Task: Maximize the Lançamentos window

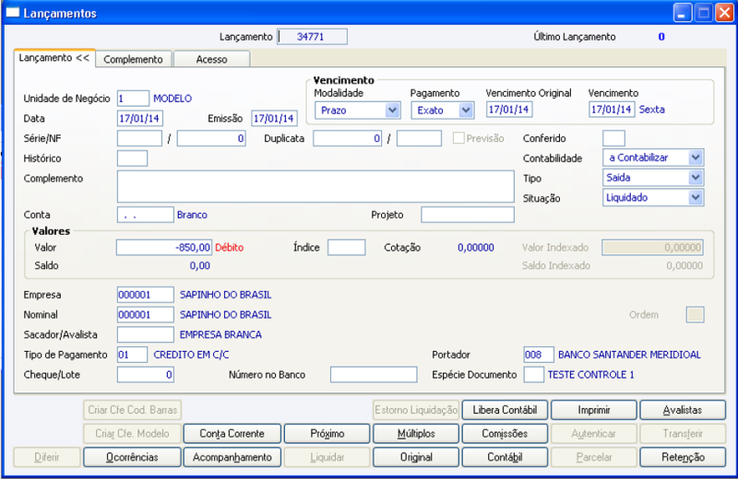Action: coord(704,13)
